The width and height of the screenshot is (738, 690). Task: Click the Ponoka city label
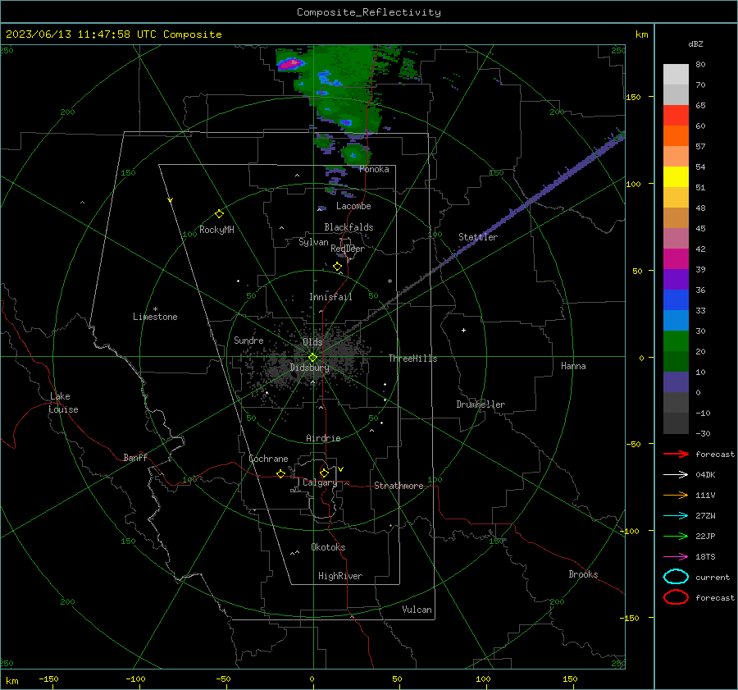click(x=374, y=169)
